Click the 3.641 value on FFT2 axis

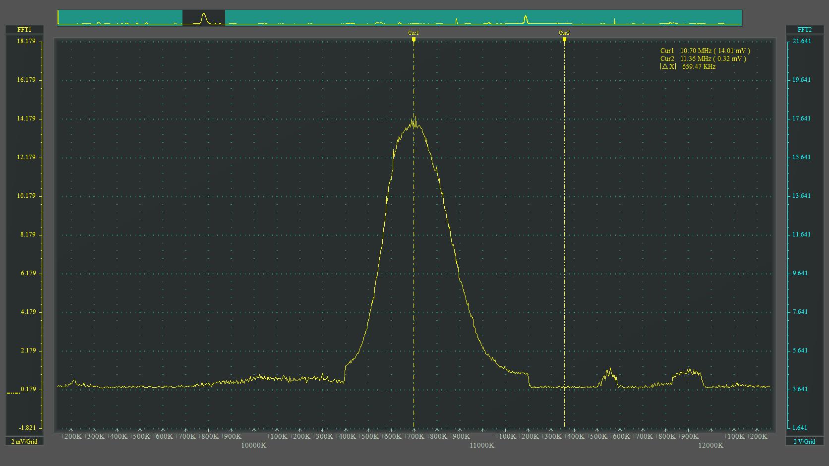[x=800, y=389]
